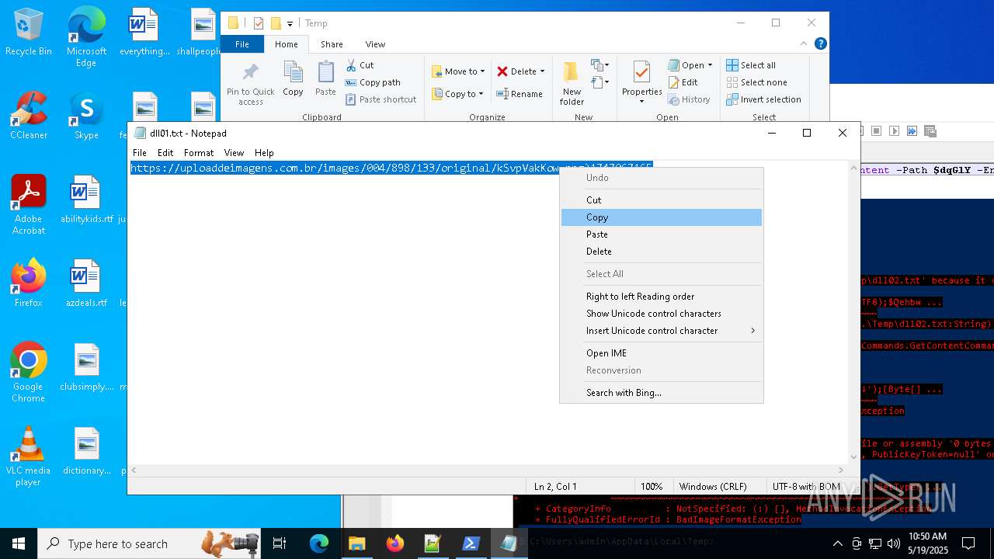Toggle Show Unicode control characters
This screenshot has width=994, height=559.
coord(662,314)
